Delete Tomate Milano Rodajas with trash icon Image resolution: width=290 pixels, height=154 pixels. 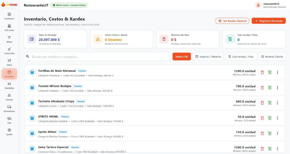coord(262,88)
